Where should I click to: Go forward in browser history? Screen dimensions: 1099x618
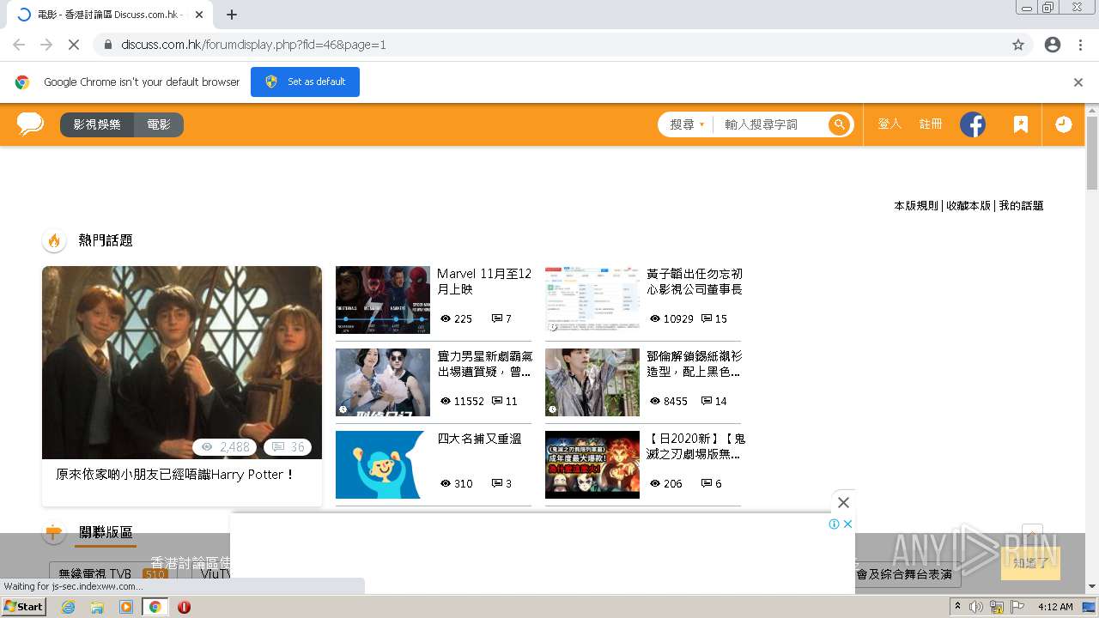tap(46, 45)
